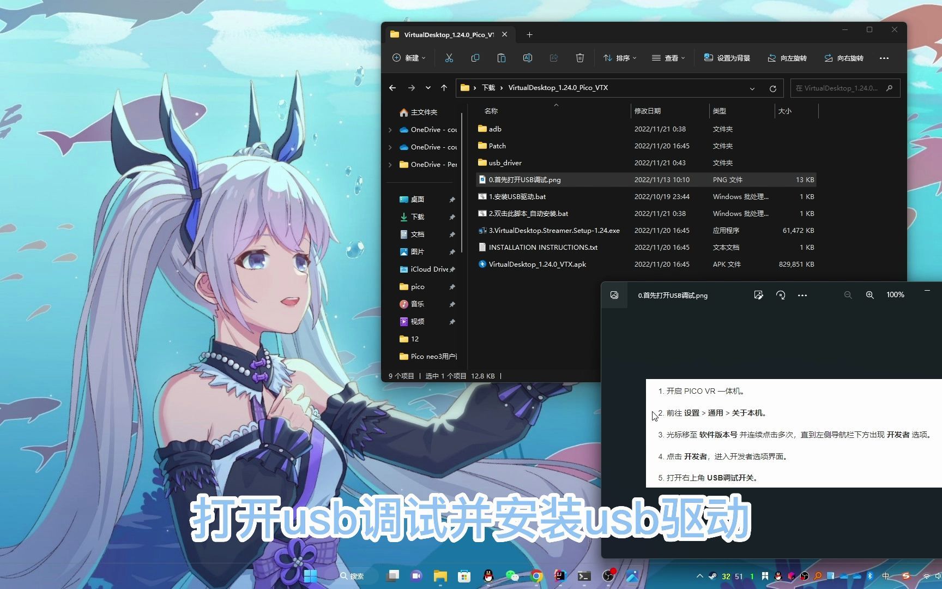Open recent locations chevron beside forward arrow
This screenshot has width=942, height=589.
click(x=428, y=88)
